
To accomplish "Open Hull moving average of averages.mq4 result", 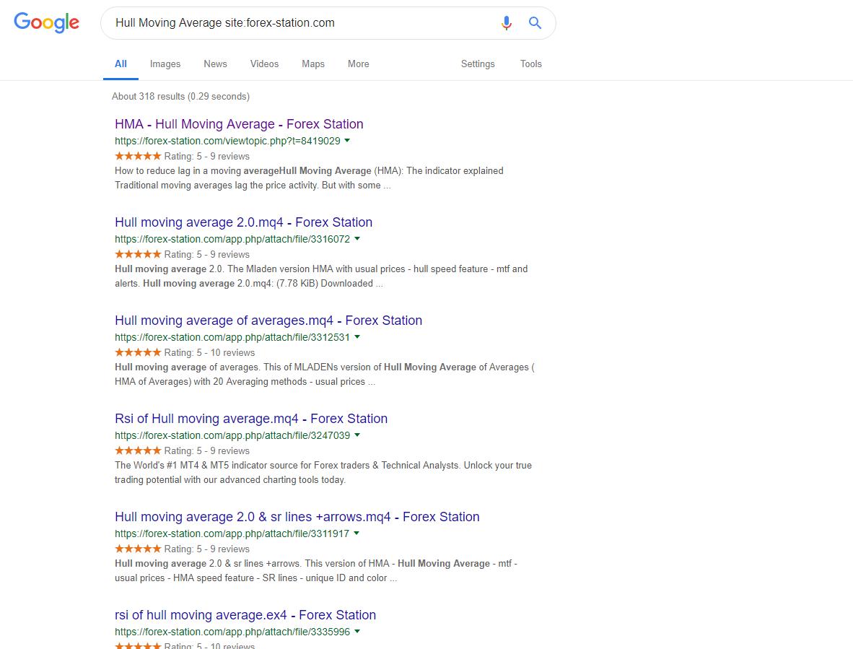I will coord(268,321).
